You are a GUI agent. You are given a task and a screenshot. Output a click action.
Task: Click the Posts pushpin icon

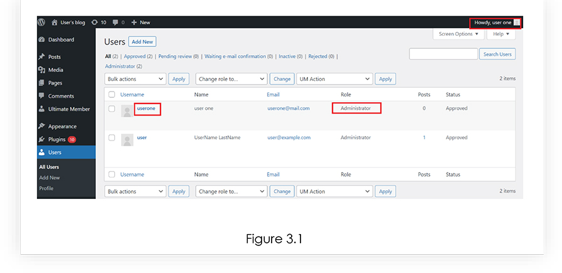coord(42,56)
